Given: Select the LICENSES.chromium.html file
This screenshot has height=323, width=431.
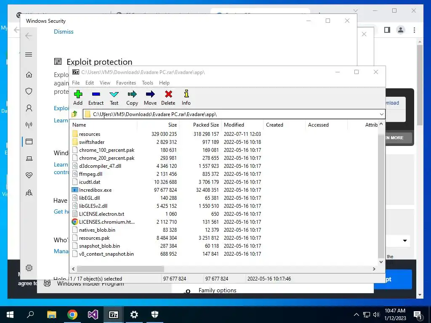Looking at the screenshot, I should coord(106,222).
